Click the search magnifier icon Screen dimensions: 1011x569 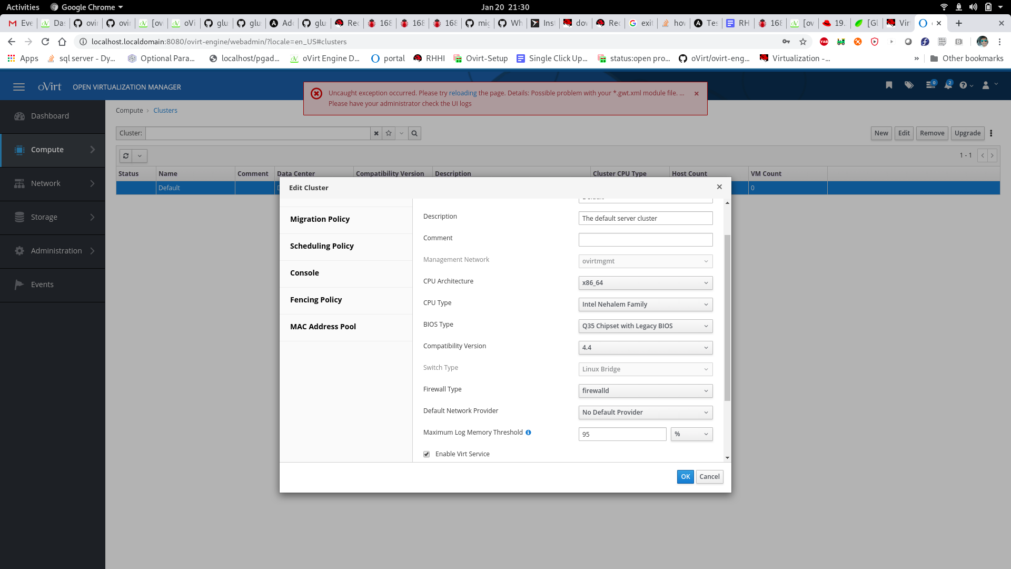pos(414,133)
